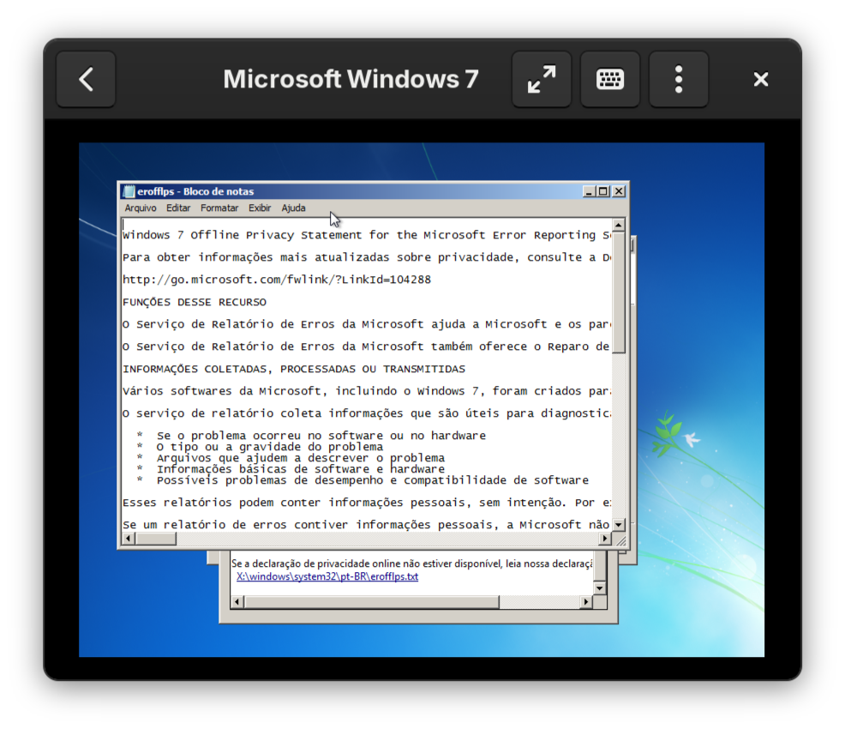Click the back dialog's horizontal scroll right arrow
This screenshot has width=845, height=729.
[x=586, y=602]
